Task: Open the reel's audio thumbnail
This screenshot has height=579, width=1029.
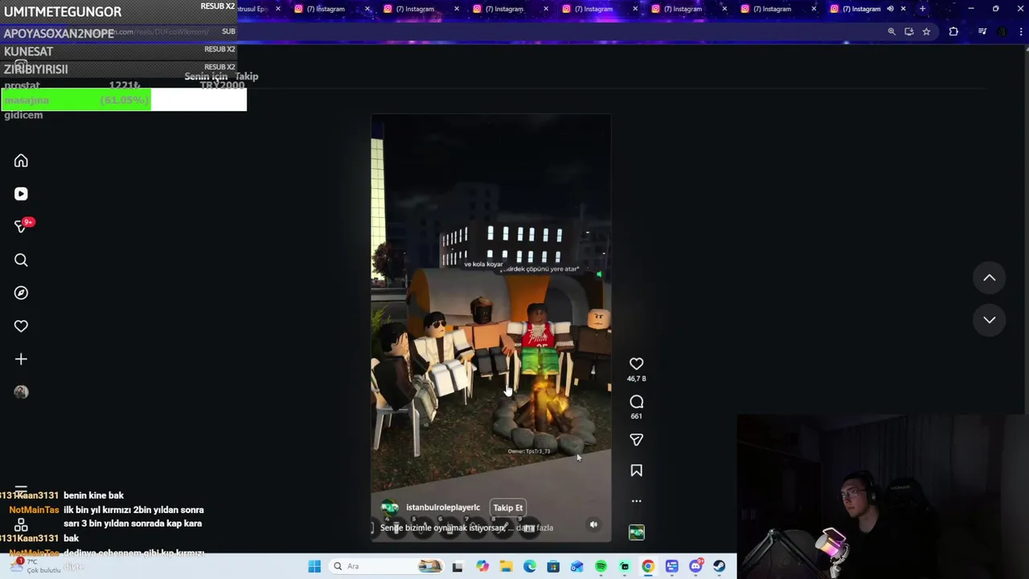Action: point(636,532)
